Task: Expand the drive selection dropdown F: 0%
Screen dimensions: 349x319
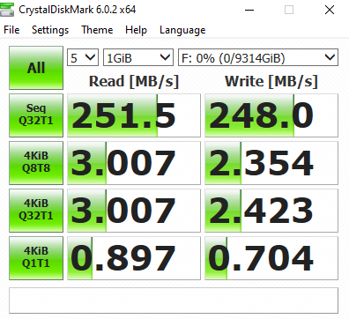Action: [258, 57]
